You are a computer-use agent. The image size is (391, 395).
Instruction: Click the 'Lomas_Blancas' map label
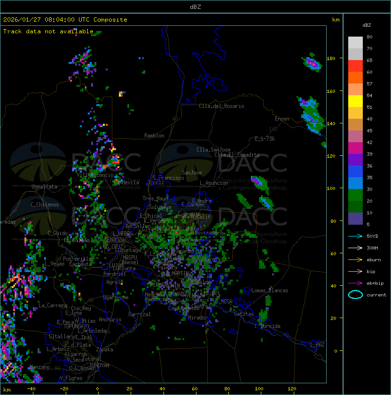click(x=270, y=291)
